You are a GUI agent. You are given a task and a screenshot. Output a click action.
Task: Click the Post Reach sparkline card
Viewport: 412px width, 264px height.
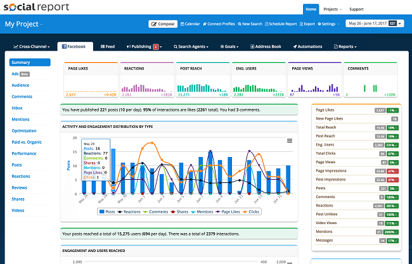(x=203, y=80)
